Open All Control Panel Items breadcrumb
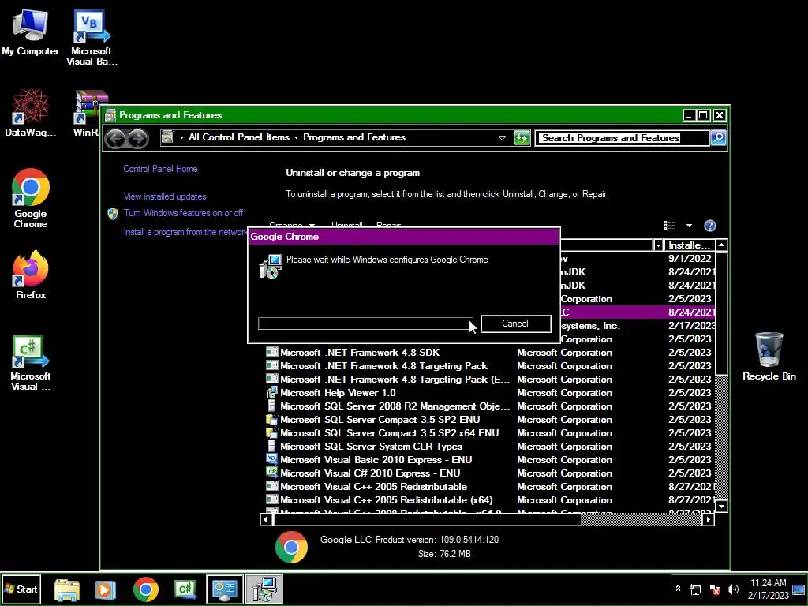This screenshot has width=808, height=606. (x=238, y=137)
